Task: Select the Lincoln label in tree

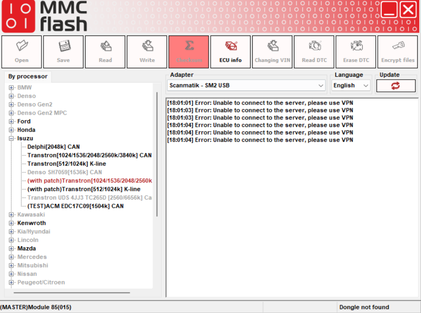Action: coord(28,240)
